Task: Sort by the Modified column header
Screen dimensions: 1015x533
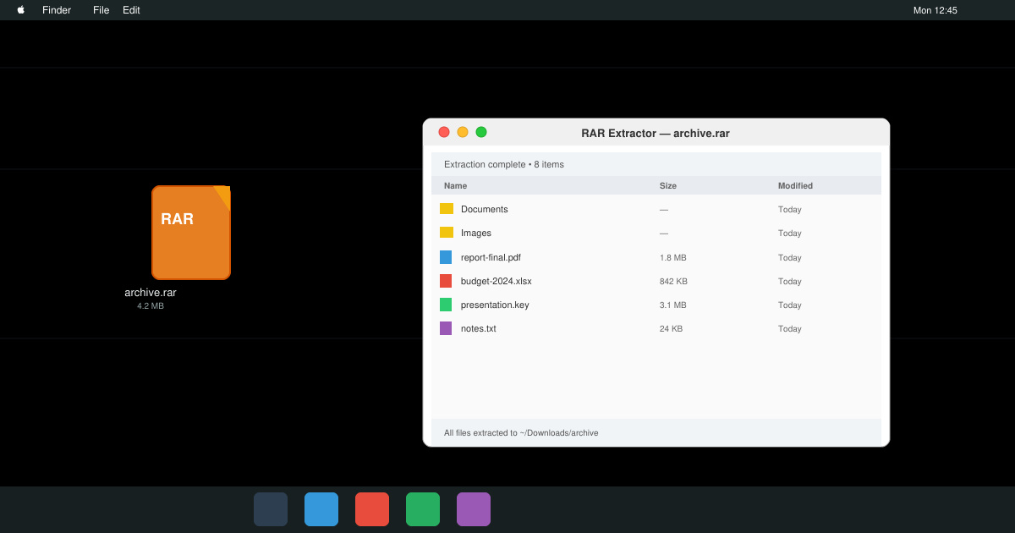Action: tap(795, 186)
